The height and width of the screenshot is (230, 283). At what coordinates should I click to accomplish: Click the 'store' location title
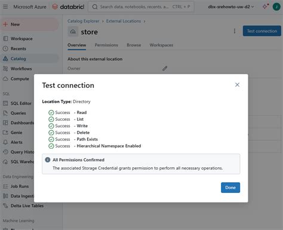pyautogui.click(x=89, y=32)
